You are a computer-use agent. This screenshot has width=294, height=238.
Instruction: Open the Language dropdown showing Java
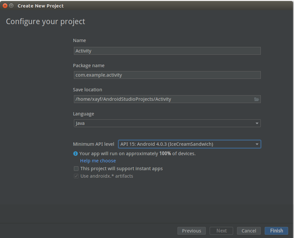167,123
